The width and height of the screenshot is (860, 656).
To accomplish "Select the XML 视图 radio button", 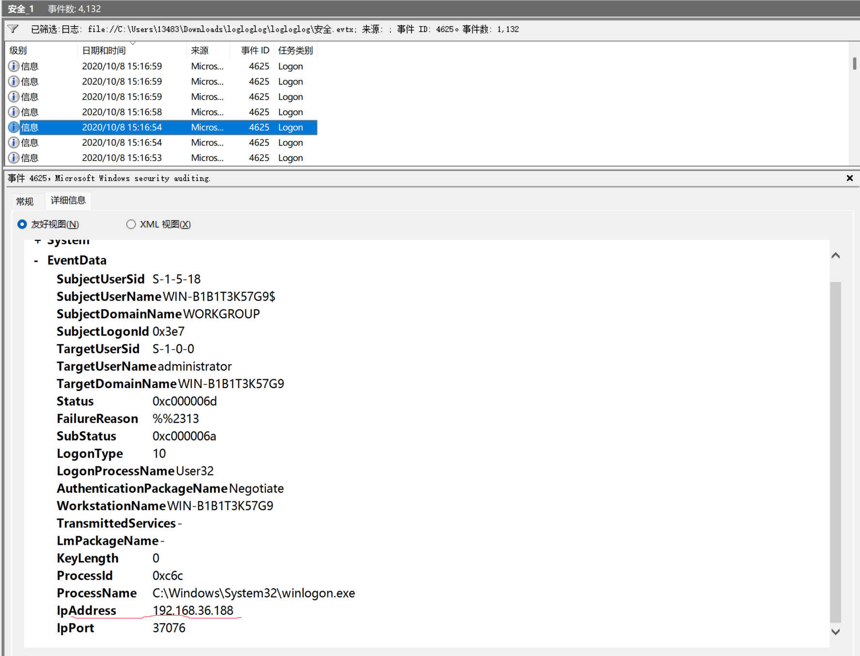I will pos(131,224).
